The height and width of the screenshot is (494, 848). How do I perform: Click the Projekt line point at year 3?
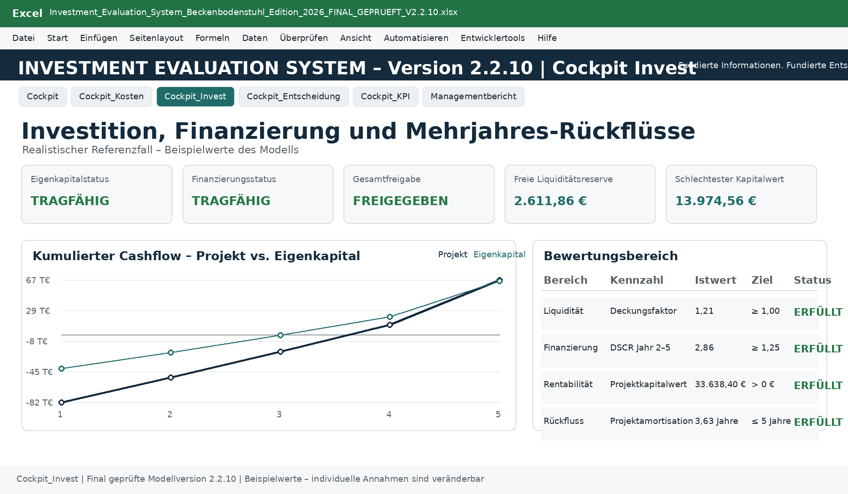(x=280, y=351)
